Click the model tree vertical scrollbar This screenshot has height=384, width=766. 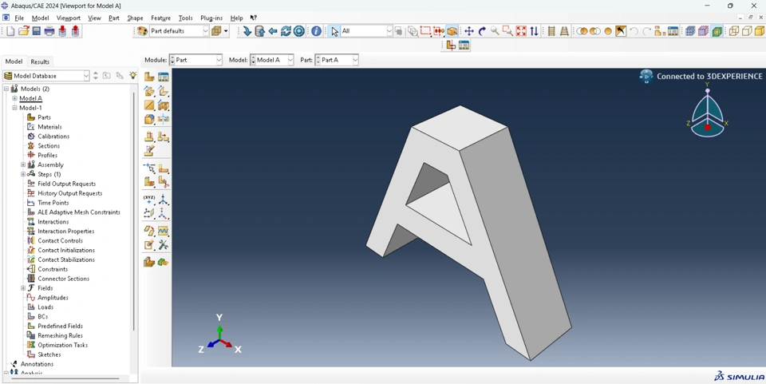click(x=133, y=210)
